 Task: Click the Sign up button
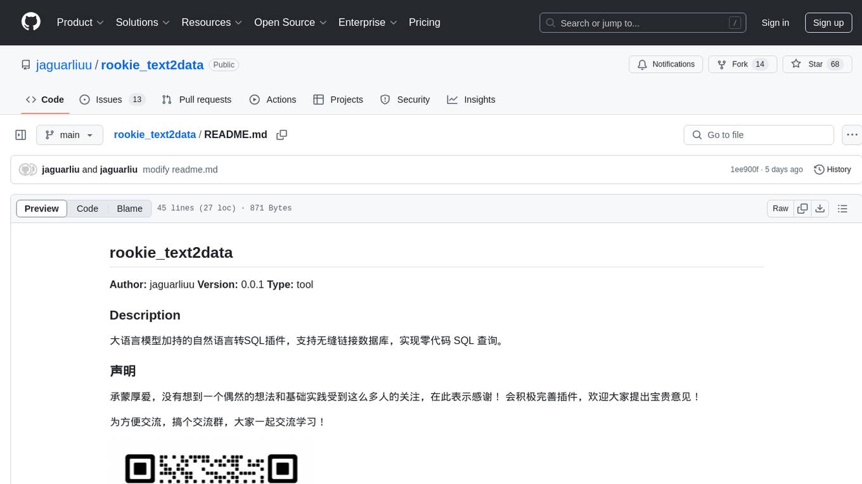(x=828, y=23)
